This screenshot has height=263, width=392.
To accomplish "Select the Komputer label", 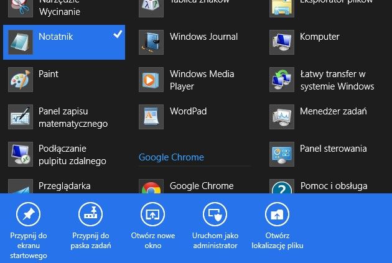I will [320, 37].
